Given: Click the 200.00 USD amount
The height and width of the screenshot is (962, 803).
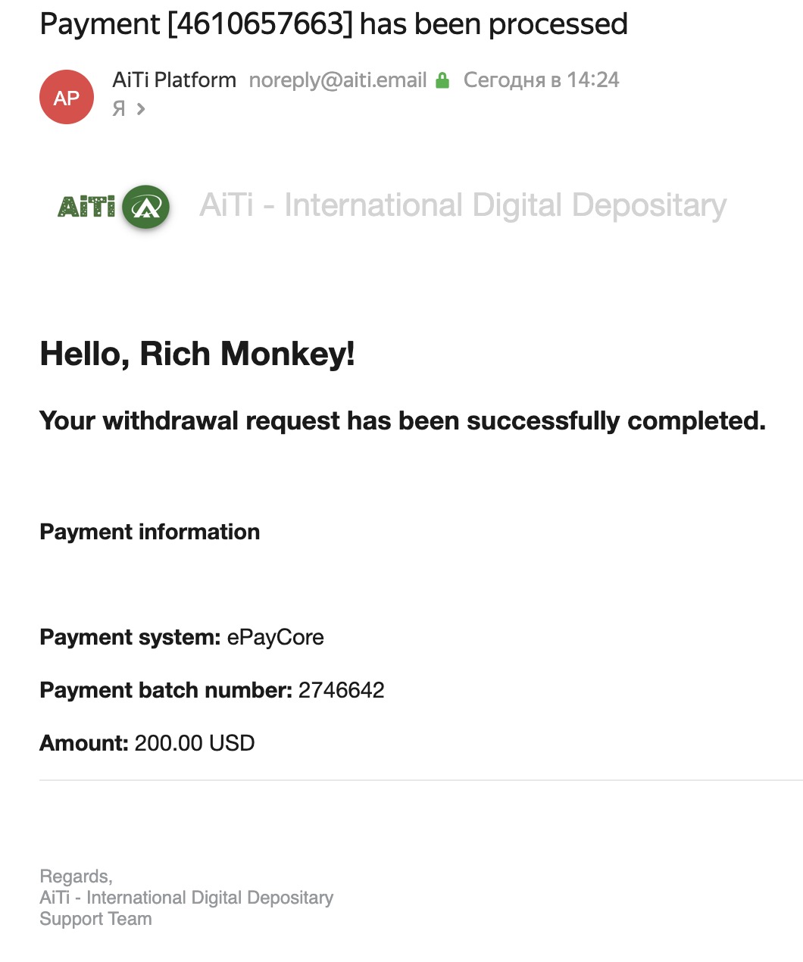Looking at the screenshot, I should click(195, 743).
